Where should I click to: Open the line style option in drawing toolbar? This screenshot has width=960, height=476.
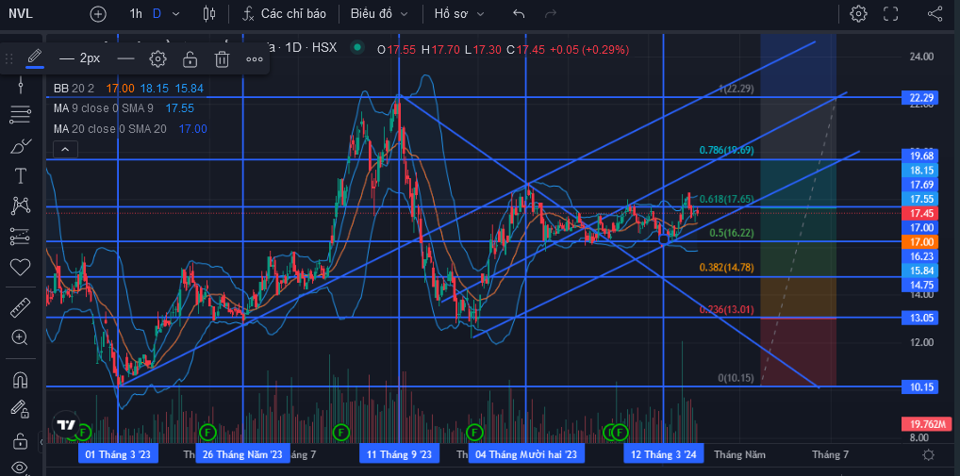tap(125, 58)
